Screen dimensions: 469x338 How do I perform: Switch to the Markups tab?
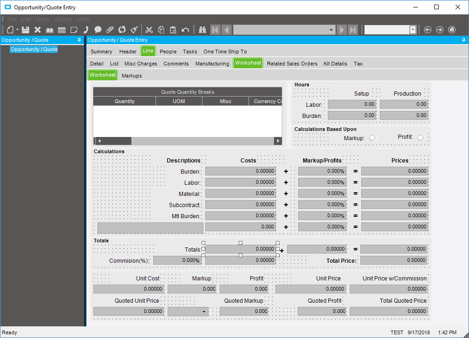click(x=131, y=76)
